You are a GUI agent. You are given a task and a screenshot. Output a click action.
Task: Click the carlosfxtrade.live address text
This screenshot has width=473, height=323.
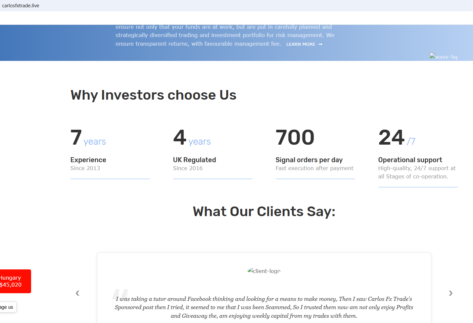pos(21,6)
